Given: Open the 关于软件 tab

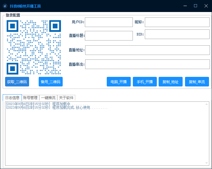Looking at the screenshot, I should point(66,98).
